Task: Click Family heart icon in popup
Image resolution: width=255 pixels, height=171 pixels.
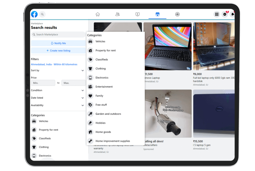Action: pyautogui.click(x=90, y=96)
